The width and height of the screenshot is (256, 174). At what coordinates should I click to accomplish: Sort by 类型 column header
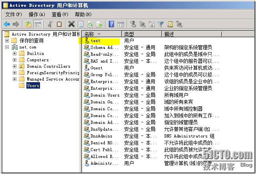point(142,34)
